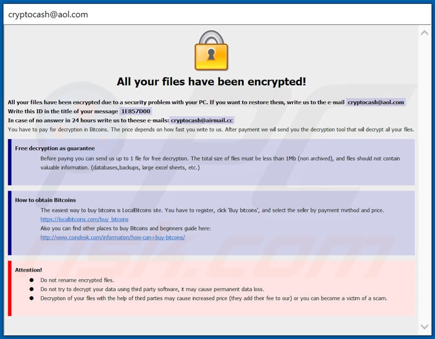The width and height of the screenshot is (435, 339).
Task: Select the highlighted cryptocash@aol.com email address
Action: click(376, 102)
